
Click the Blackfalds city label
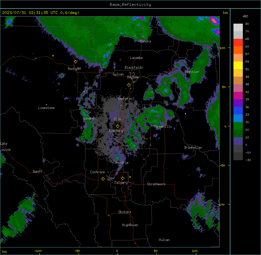[134, 68]
